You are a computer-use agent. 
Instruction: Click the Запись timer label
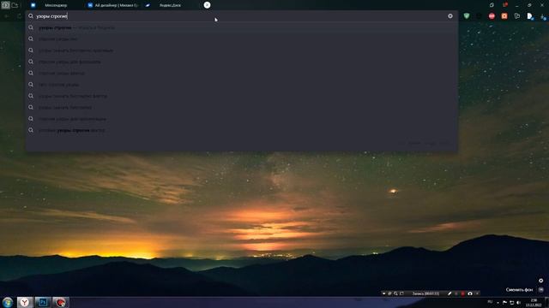[x=425, y=293]
